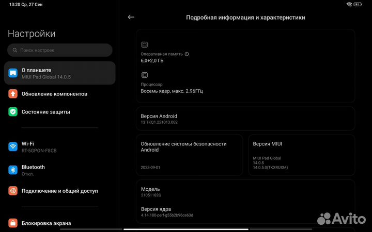Viewport: 372px width, 232px height.
Task: Click the RAM info circle icon
Action: [x=187, y=54]
